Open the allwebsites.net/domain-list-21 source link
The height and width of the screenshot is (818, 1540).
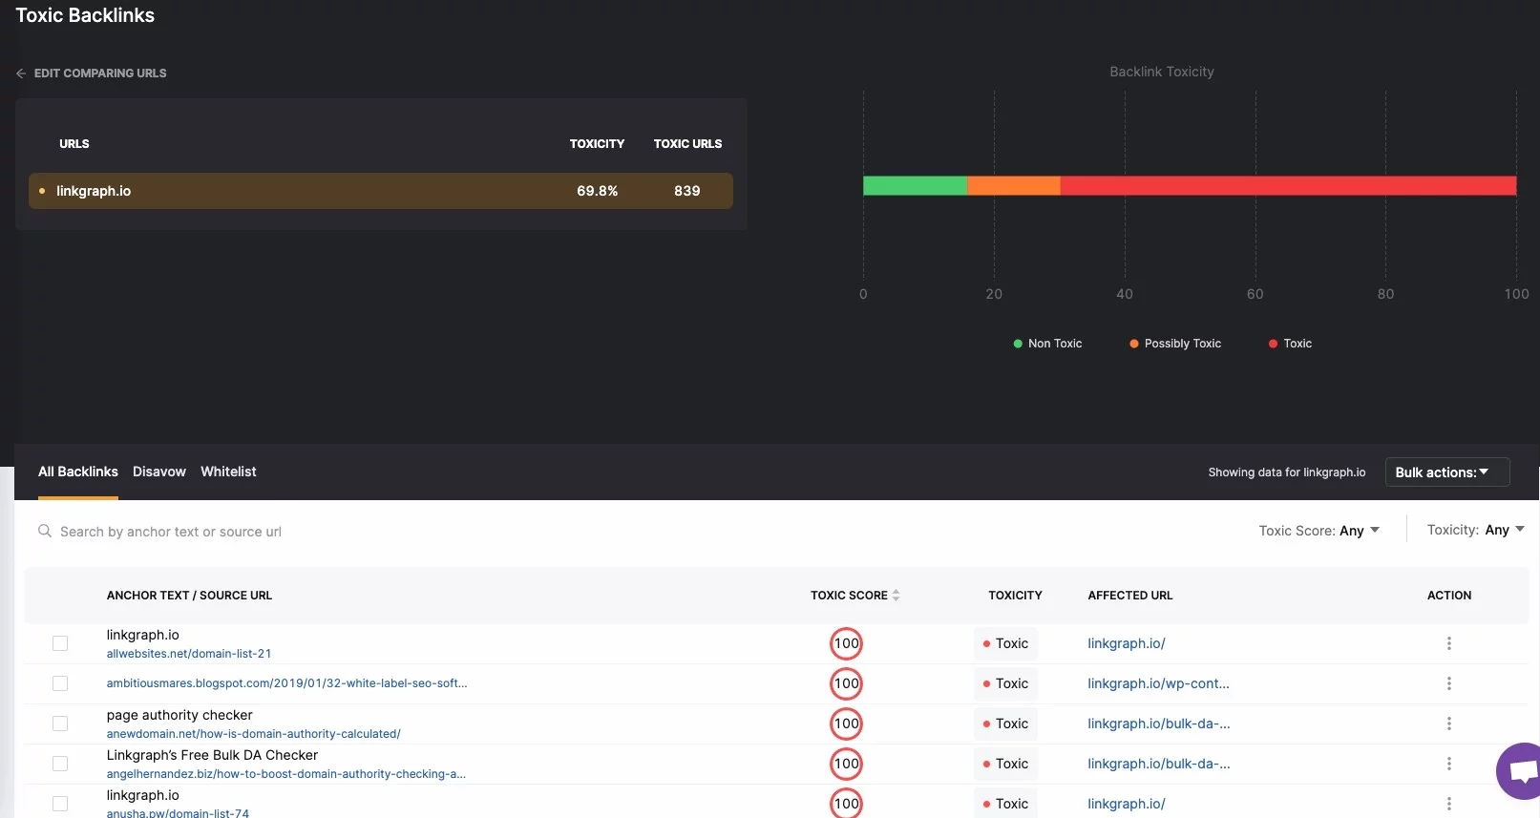tap(189, 654)
